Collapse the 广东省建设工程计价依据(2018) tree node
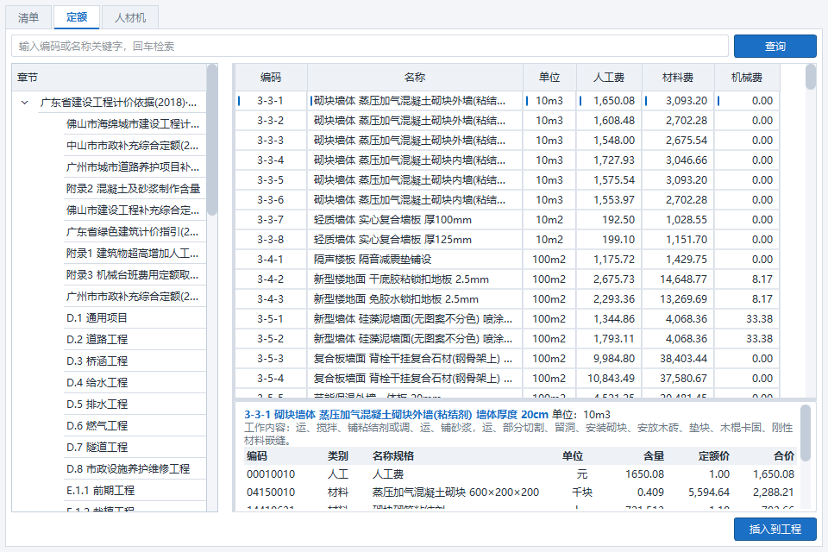 click(x=24, y=103)
